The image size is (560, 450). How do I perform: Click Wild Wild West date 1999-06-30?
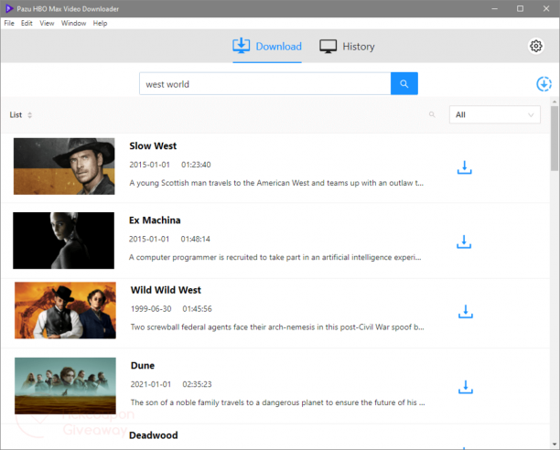[151, 308]
